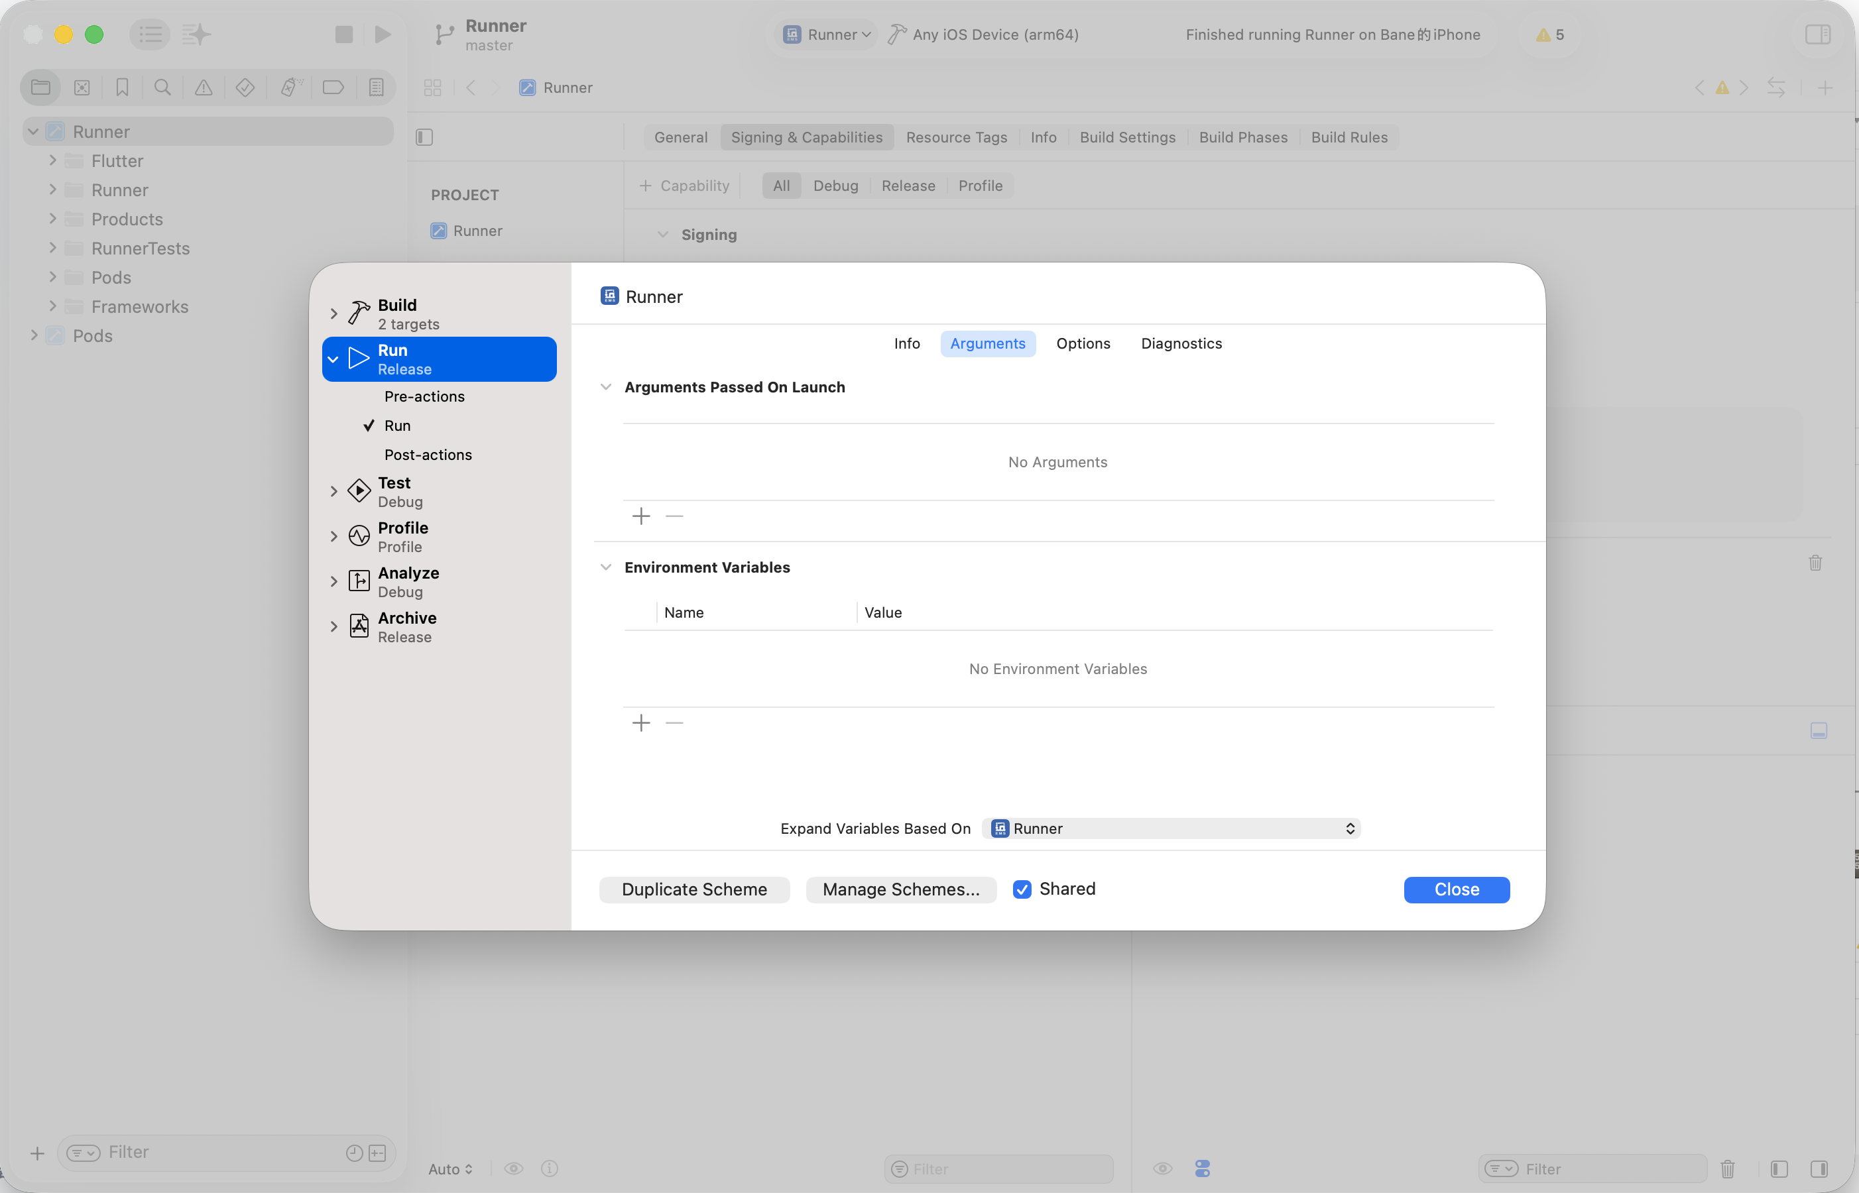This screenshot has height=1193, width=1859.
Task: Select Pre-actions under Run
Action: 424,396
